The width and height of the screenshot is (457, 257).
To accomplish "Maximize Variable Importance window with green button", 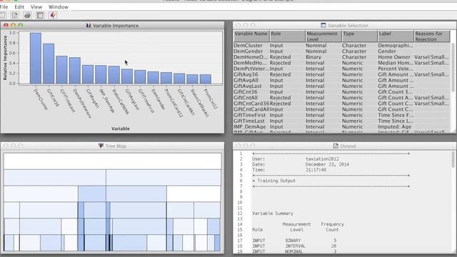I will [x=21, y=26].
